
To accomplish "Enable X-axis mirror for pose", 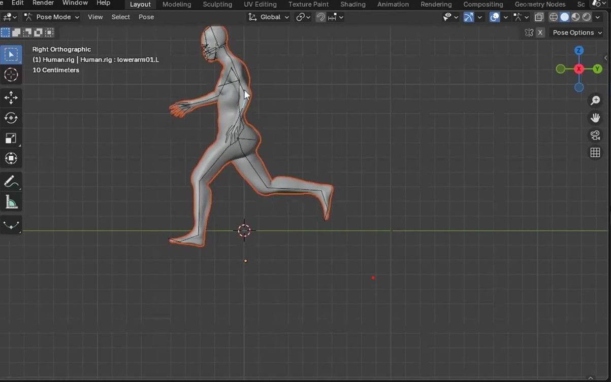I will coord(540,32).
